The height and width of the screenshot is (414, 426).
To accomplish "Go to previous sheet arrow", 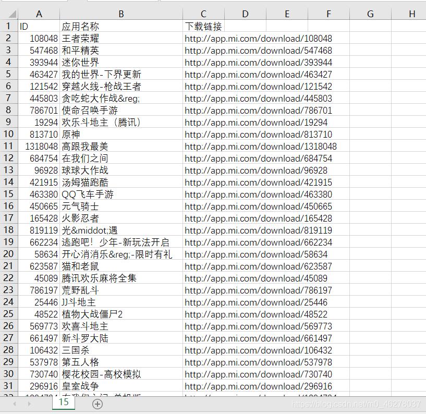I will coord(15,404).
